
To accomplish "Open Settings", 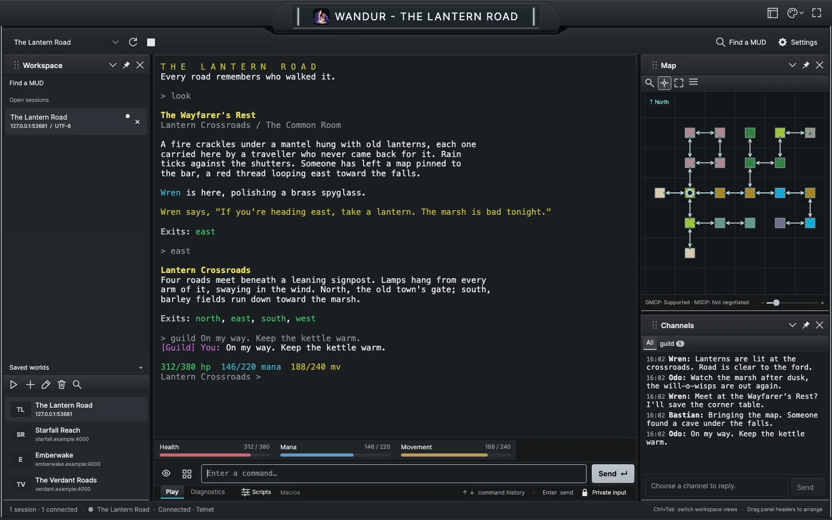I will tap(797, 42).
